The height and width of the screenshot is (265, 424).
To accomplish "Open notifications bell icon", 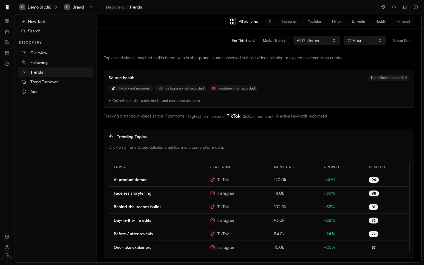I will [x=394, y=7].
